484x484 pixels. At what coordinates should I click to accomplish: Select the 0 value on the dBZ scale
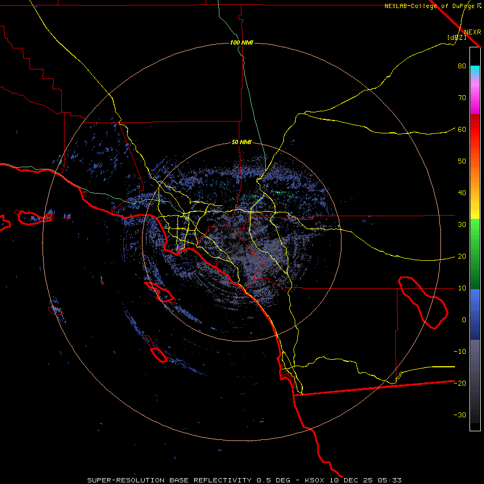[464, 320]
